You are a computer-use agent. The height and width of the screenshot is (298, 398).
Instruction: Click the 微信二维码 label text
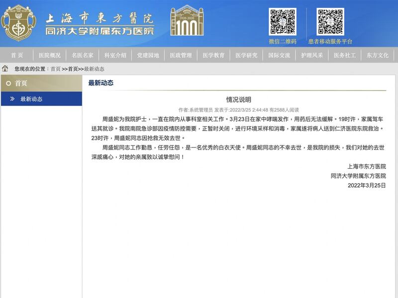283,42
